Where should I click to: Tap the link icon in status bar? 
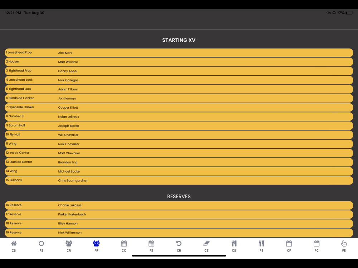[x=329, y=13]
